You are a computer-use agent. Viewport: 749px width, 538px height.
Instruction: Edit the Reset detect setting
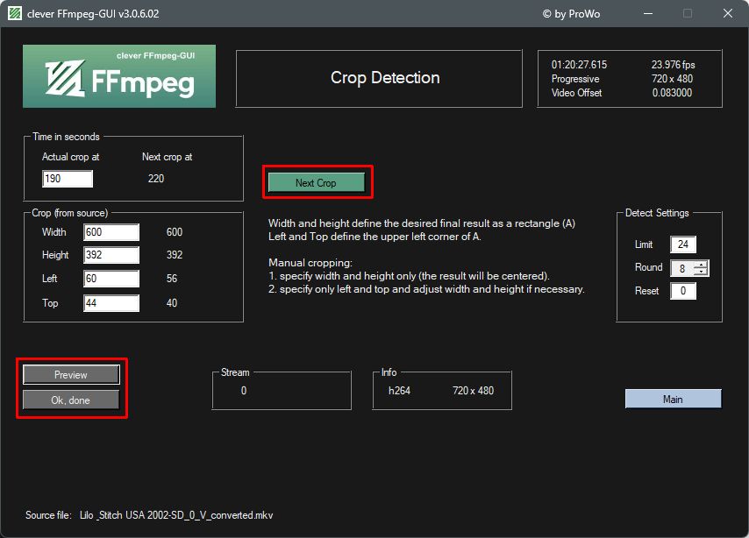(683, 291)
